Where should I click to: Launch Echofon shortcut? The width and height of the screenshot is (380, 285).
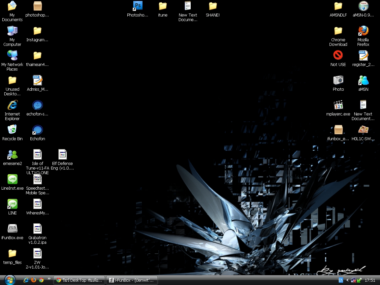pos(37,130)
